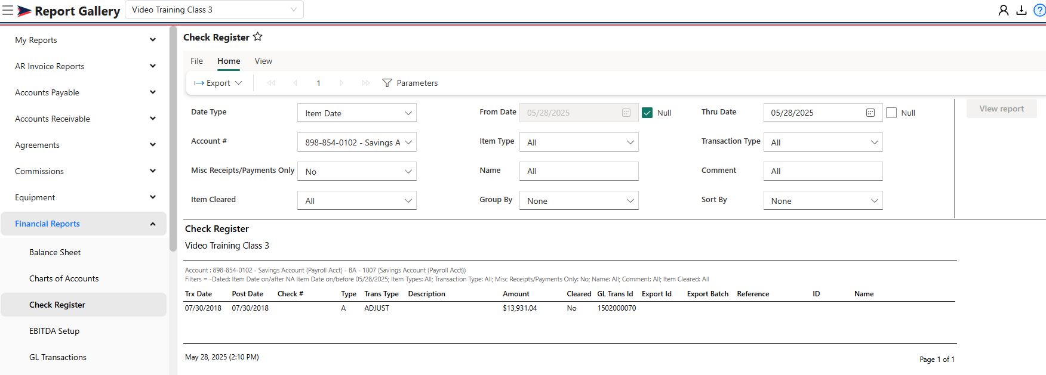Open the Item Cleared dropdown
1046x375 pixels.
click(x=357, y=200)
